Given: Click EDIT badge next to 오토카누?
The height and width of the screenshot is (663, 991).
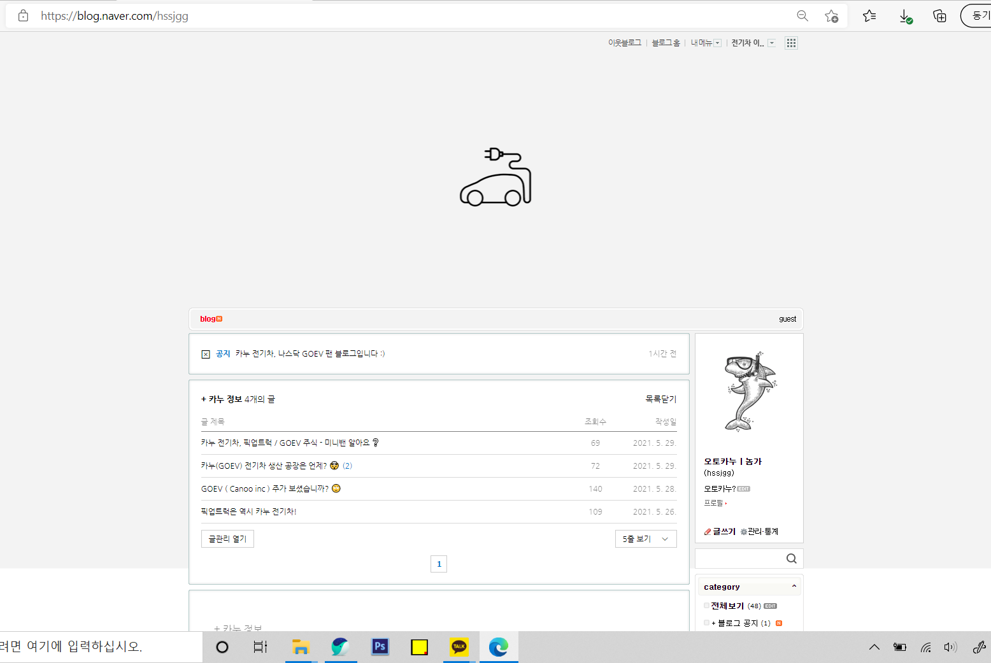Looking at the screenshot, I should (x=743, y=489).
